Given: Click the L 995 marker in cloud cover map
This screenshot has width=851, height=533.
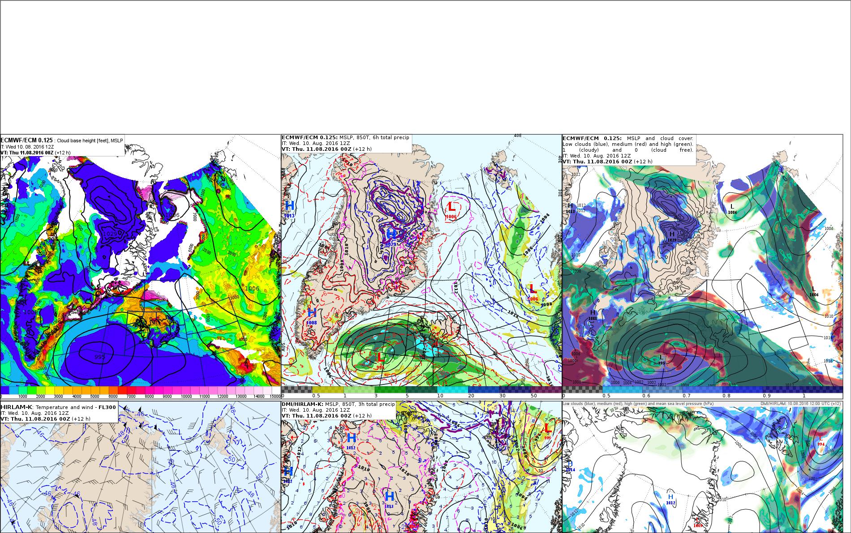Looking at the screenshot, I should pyautogui.click(x=661, y=359).
